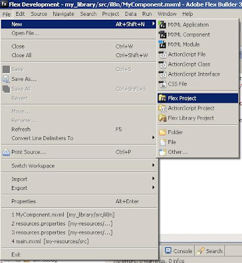The width and height of the screenshot is (242, 263).
Task: Open the Run menu
Action: (147, 14)
